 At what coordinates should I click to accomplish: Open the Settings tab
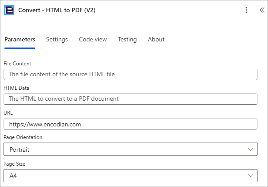(x=57, y=39)
